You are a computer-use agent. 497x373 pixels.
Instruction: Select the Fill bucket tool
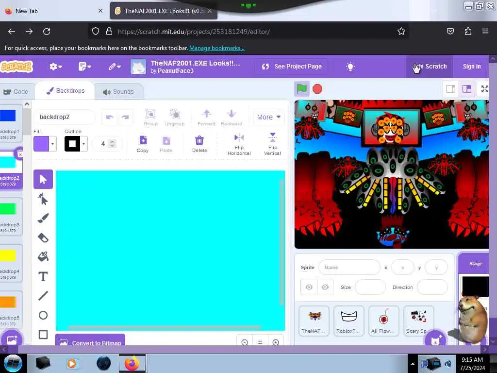pyautogui.click(x=43, y=256)
